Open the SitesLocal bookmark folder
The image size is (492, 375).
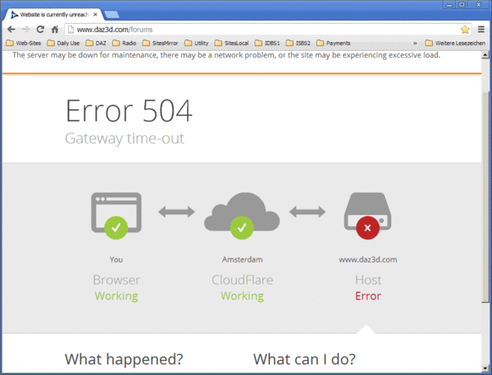click(x=231, y=43)
